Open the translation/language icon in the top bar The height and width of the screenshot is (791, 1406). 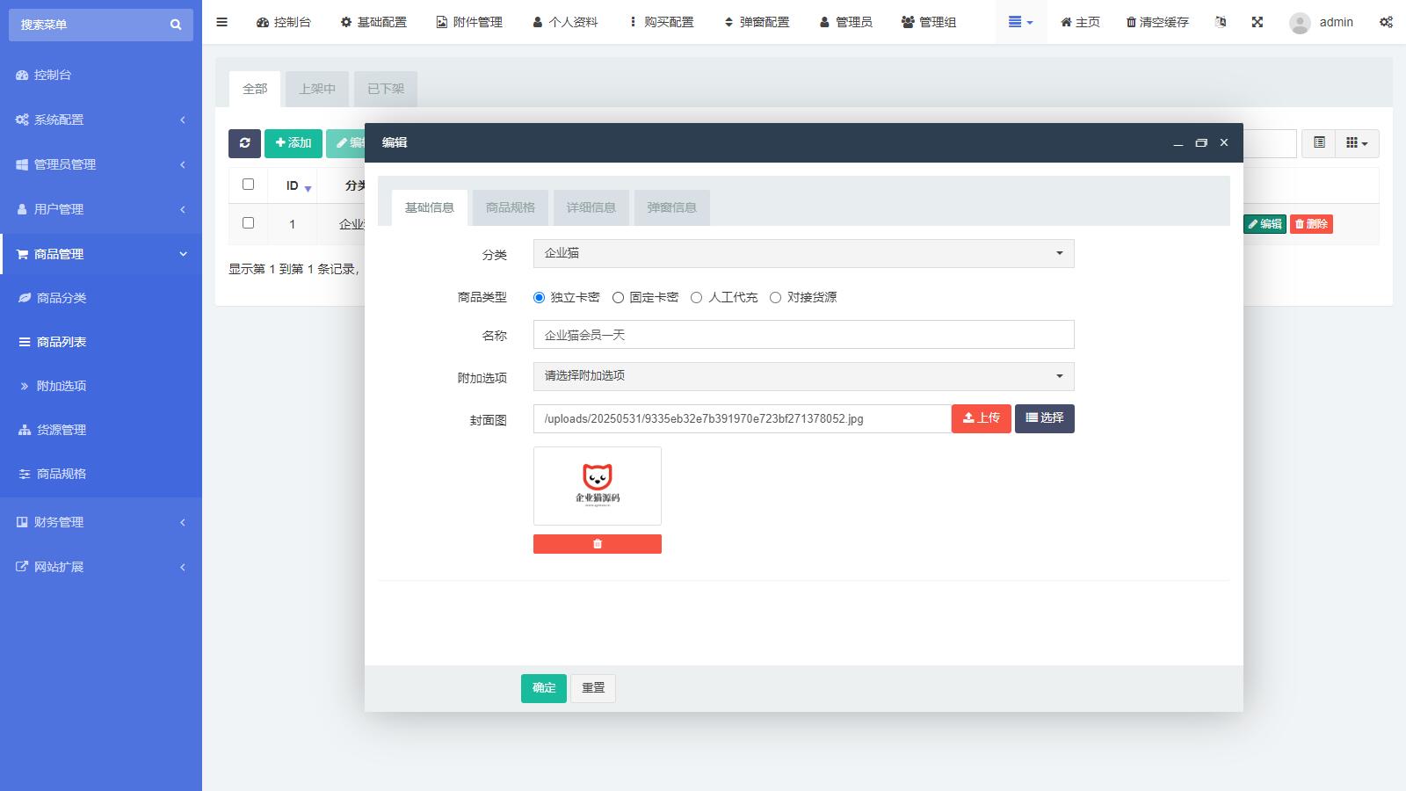click(x=1221, y=22)
